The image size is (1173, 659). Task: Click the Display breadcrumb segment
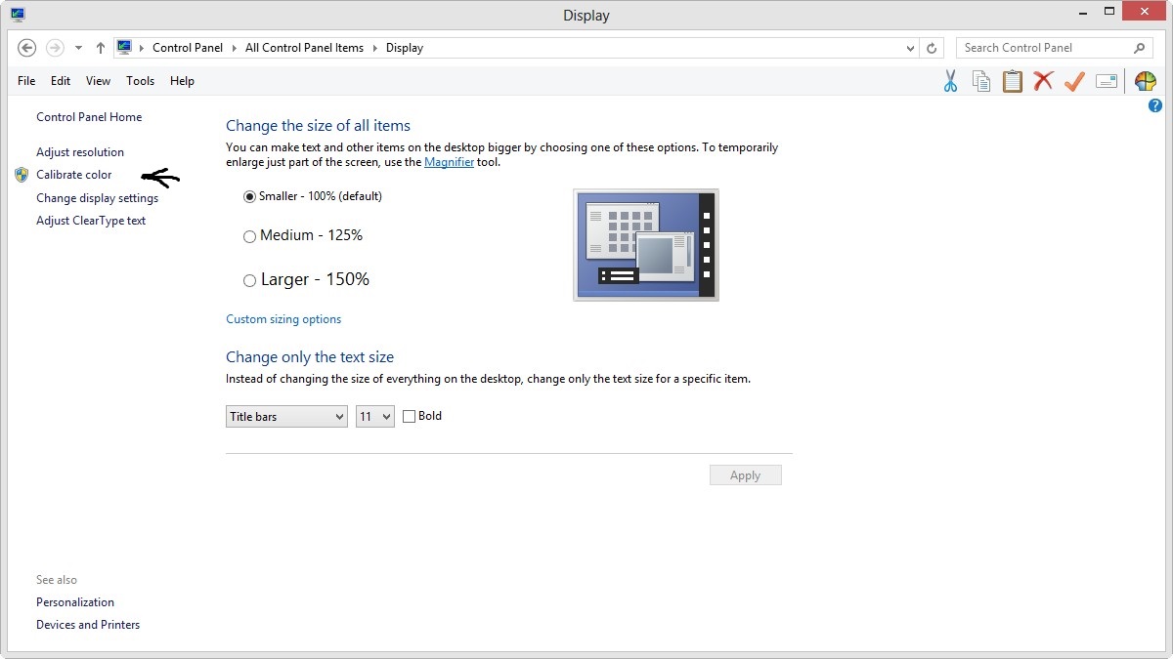pyautogui.click(x=405, y=48)
